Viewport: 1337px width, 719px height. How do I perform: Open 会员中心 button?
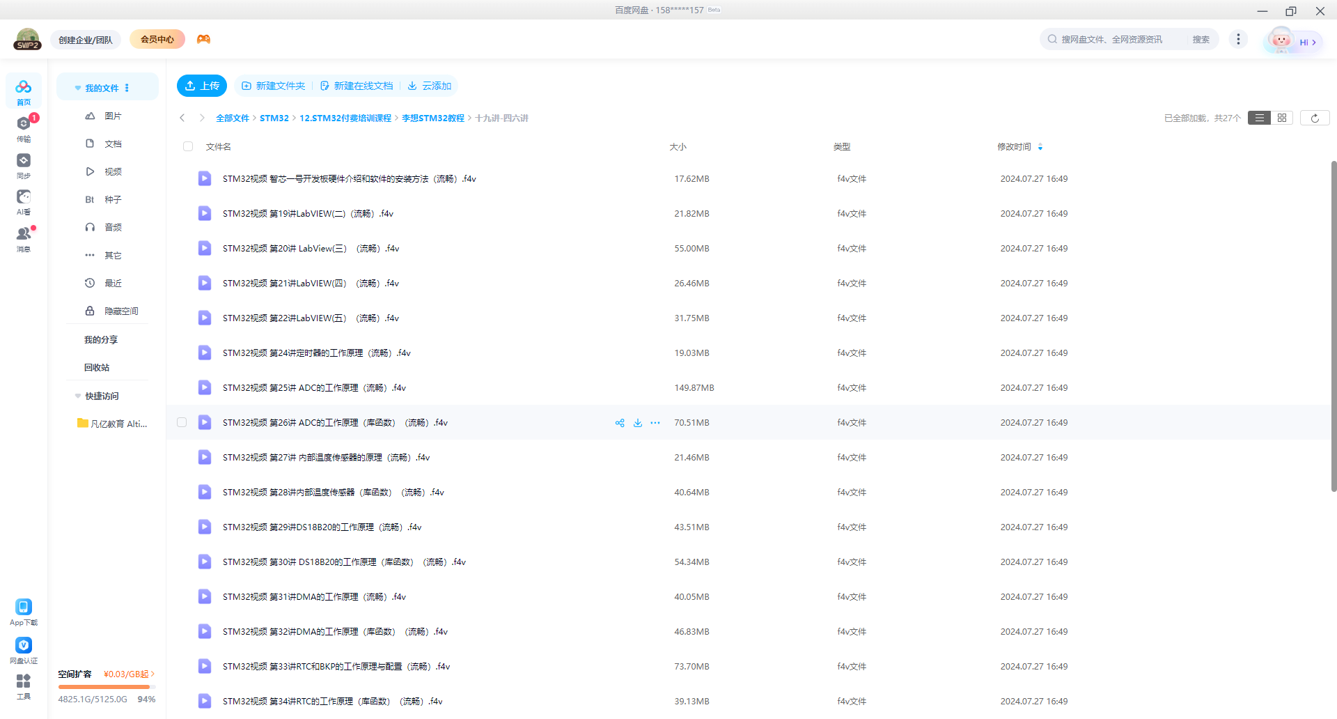click(x=157, y=39)
